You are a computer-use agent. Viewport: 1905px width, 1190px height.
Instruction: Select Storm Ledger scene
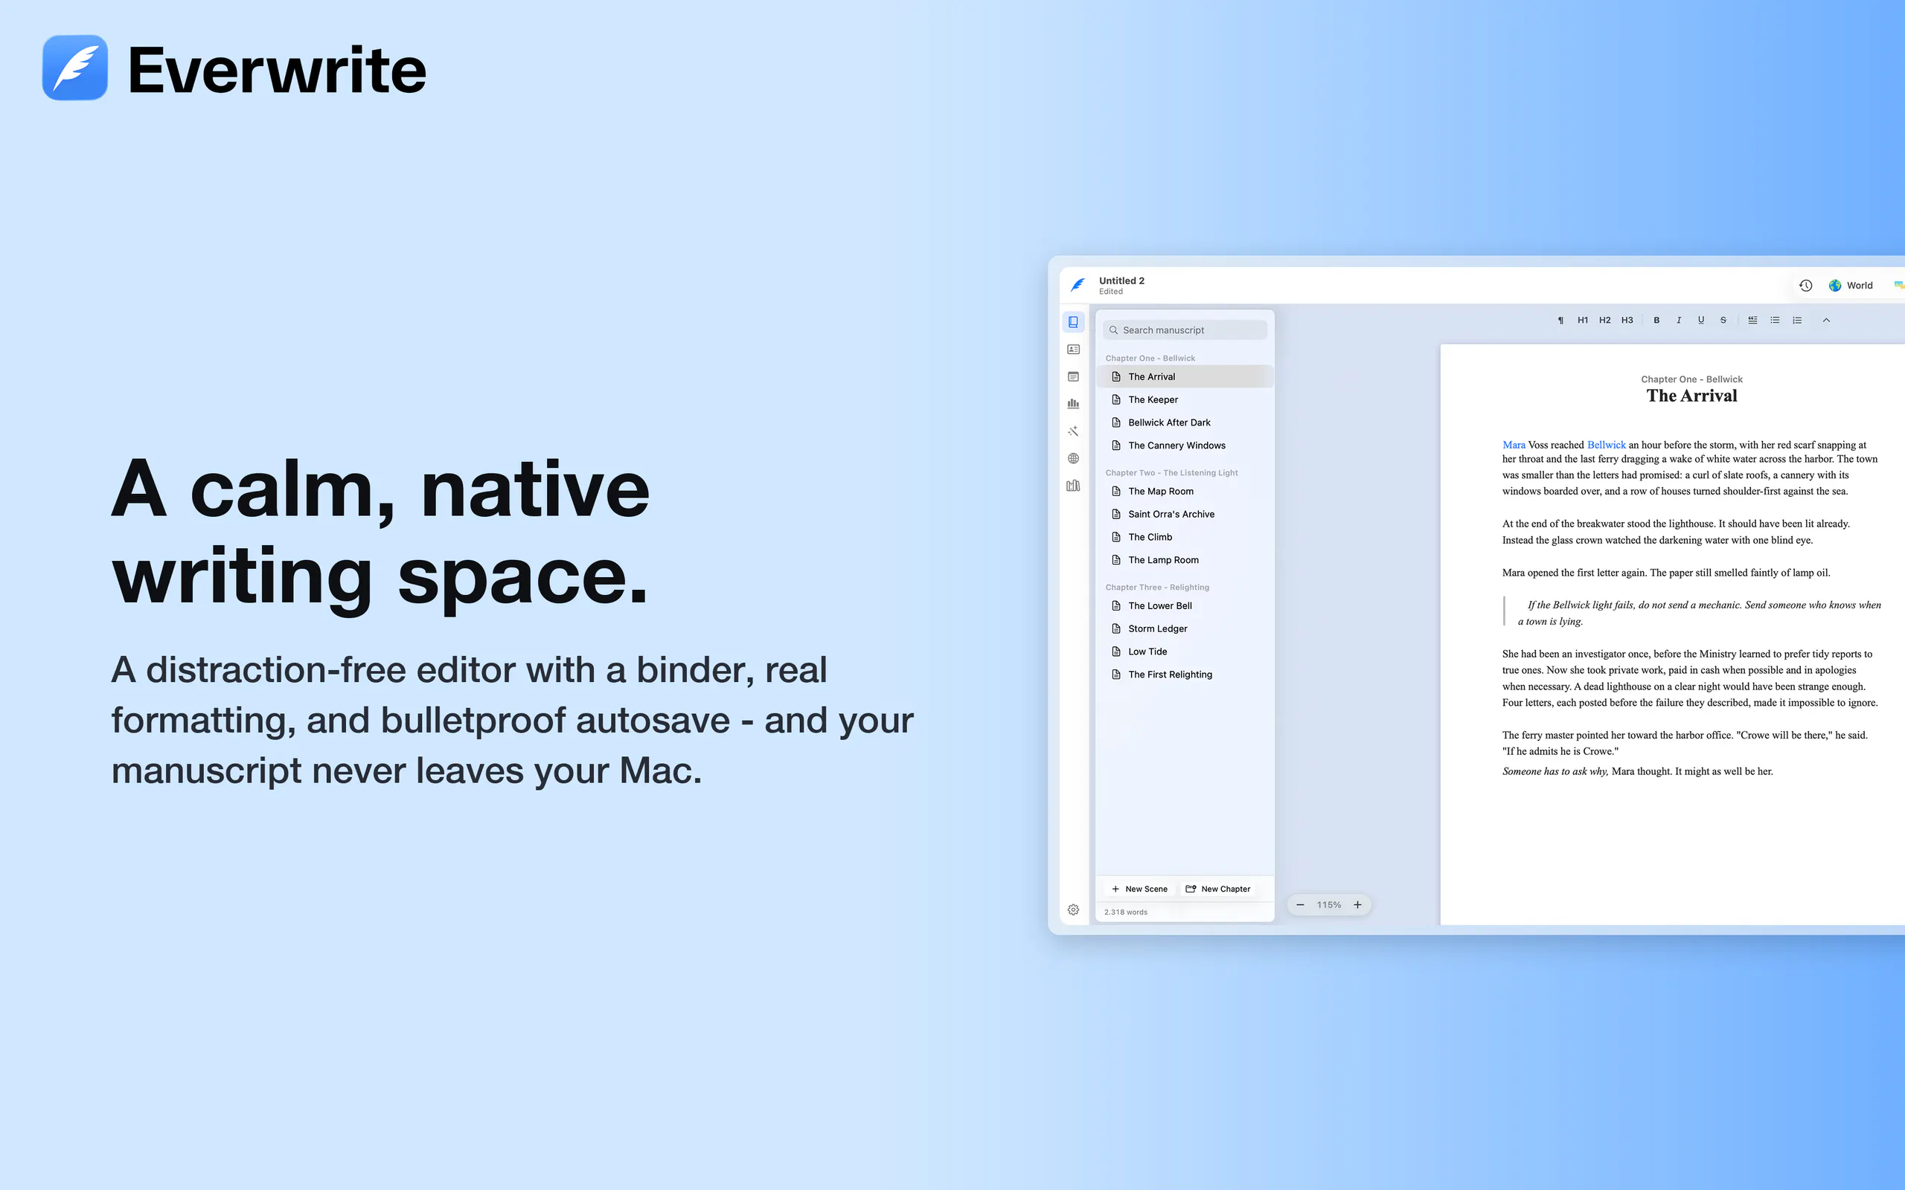click(1185, 629)
